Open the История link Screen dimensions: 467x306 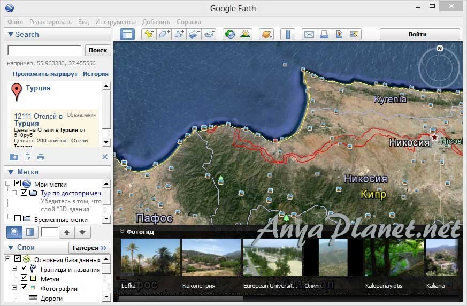96,74
